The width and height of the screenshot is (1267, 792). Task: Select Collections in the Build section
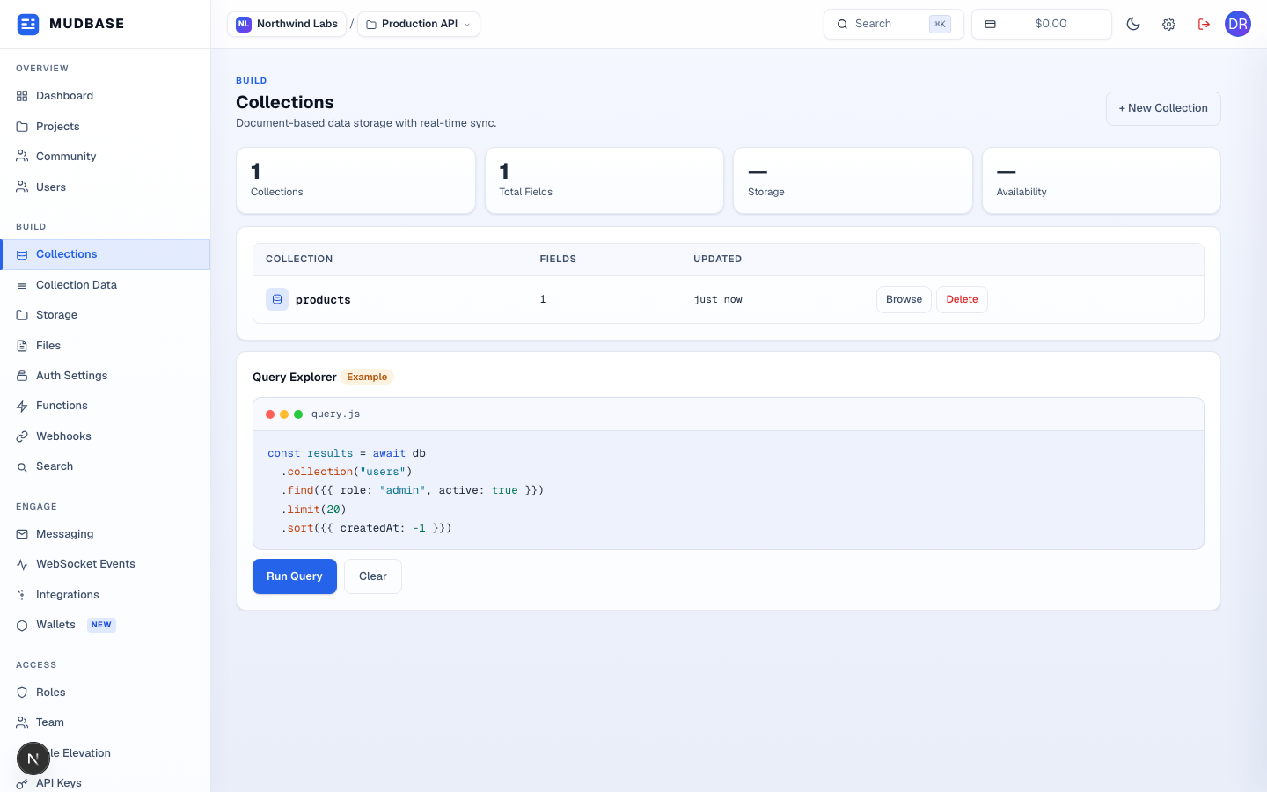[105, 254]
